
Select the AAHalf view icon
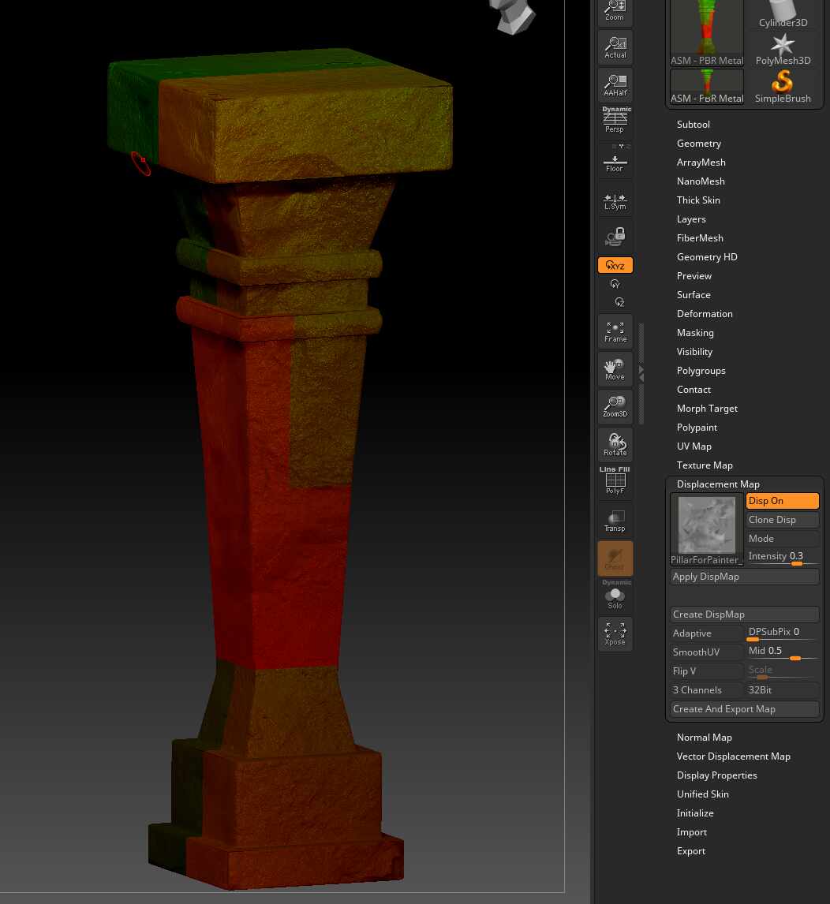[x=615, y=84]
